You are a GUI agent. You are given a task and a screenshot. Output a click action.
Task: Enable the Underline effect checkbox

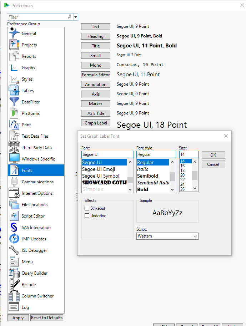pyautogui.click(x=87, y=215)
